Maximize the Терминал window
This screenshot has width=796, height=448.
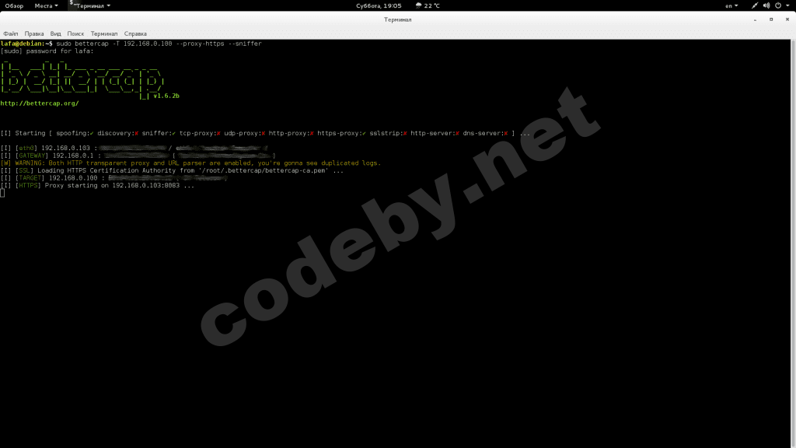(x=771, y=19)
